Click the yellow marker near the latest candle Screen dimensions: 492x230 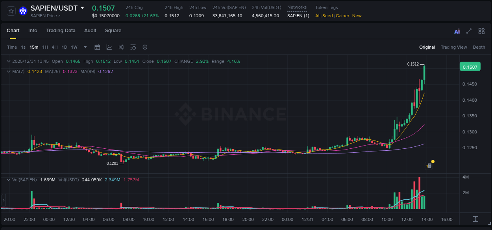pyautogui.click(x=433, y=161)
